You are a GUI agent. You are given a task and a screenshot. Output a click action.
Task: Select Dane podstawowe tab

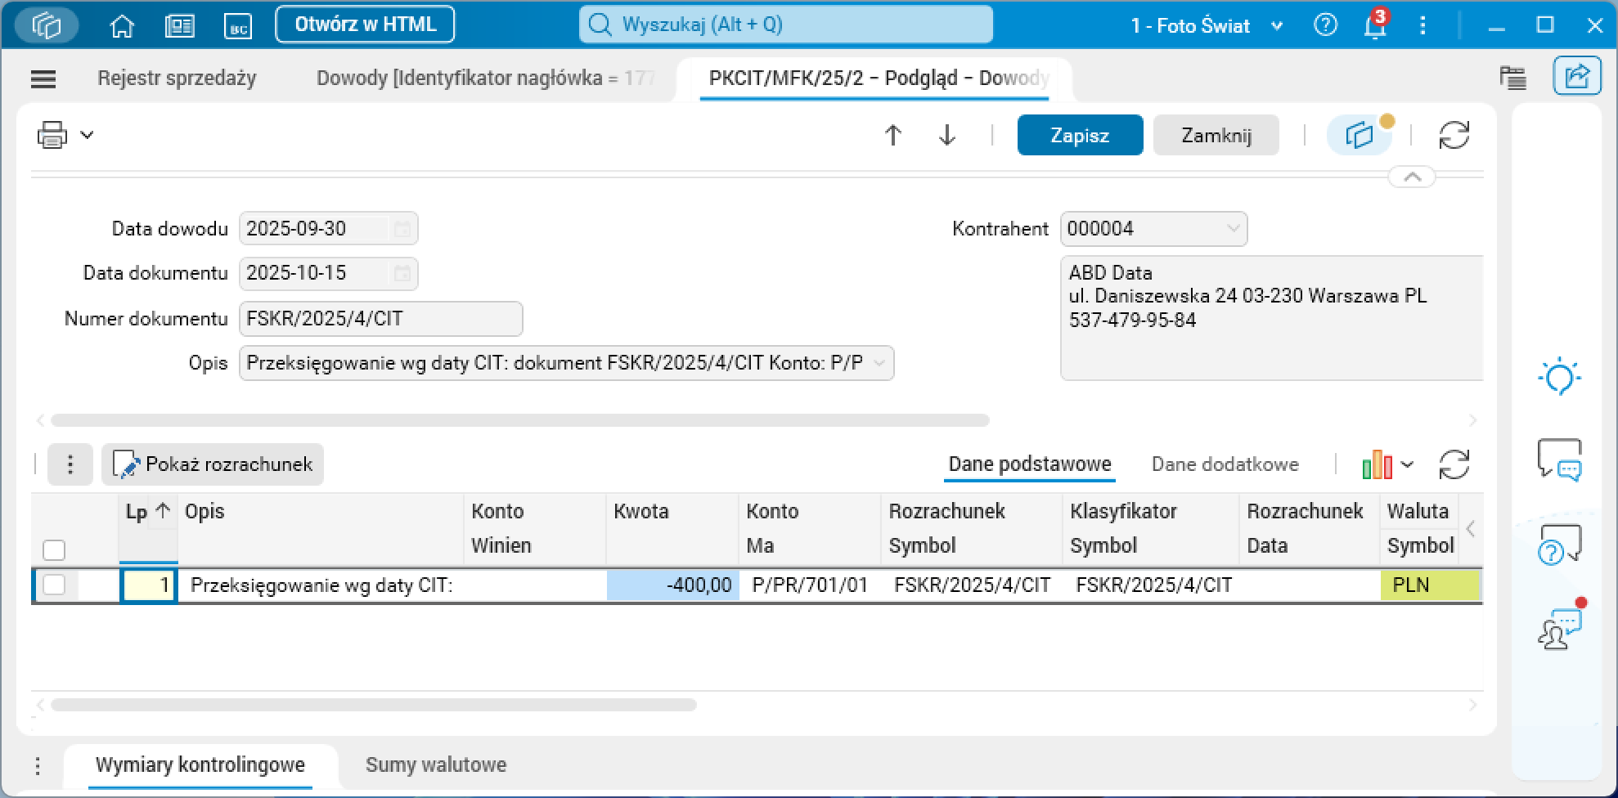1030,464
